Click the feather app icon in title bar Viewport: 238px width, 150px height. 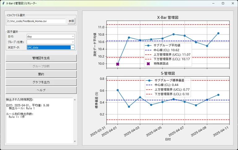[3, 3]
